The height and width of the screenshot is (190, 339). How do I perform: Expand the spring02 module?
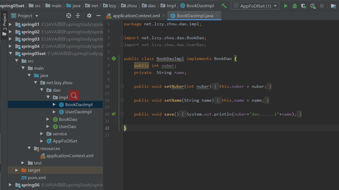(10, 32)
